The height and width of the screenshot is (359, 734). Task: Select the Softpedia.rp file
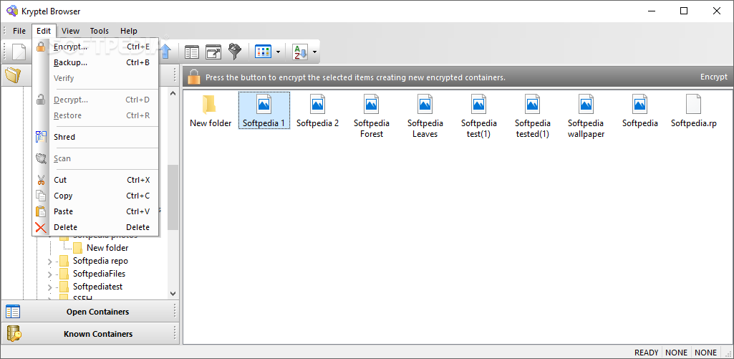(694, 110)
